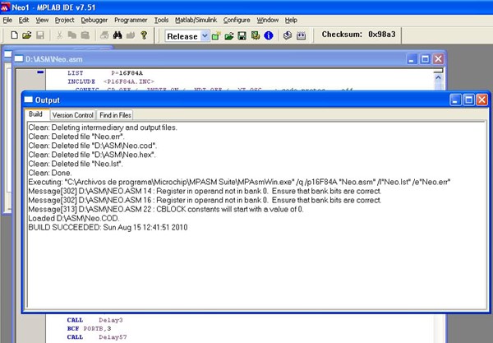Click Message[313] CBLOCK constants line
Viewport: 493px width, 343px height.
[166, 209]
